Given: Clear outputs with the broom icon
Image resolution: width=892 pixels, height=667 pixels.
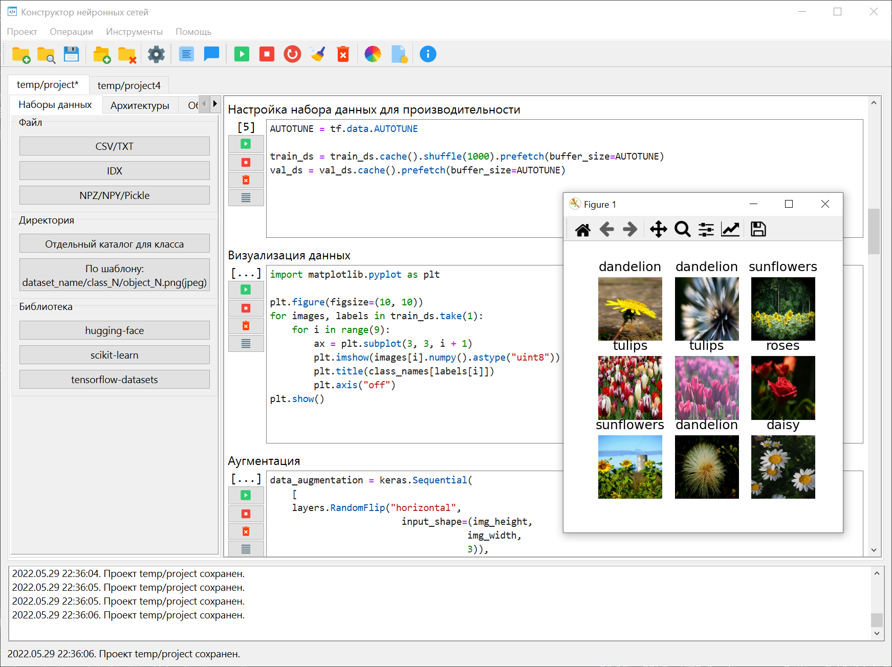Looking at the screenshot, I should (318, 54).
